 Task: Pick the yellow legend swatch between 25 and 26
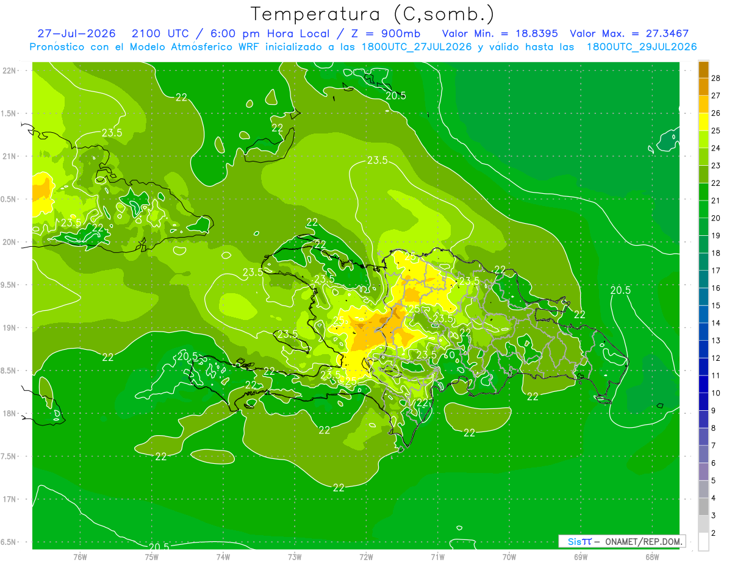click(703, 122)
